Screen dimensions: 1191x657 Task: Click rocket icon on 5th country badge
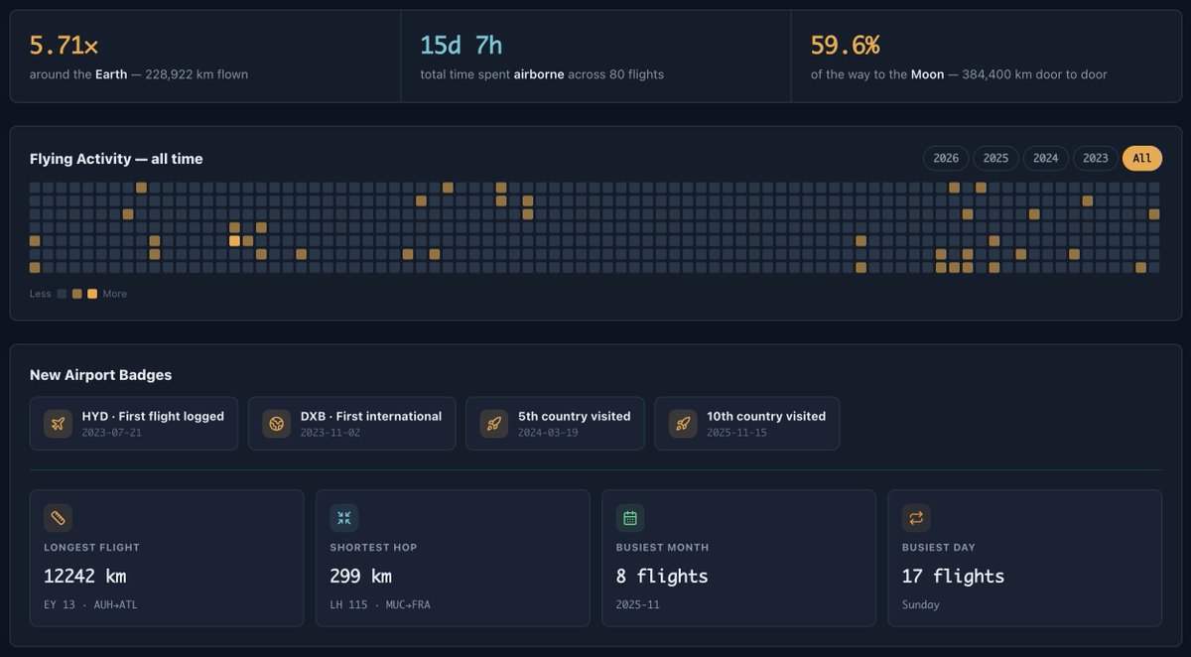click(493, 424)
